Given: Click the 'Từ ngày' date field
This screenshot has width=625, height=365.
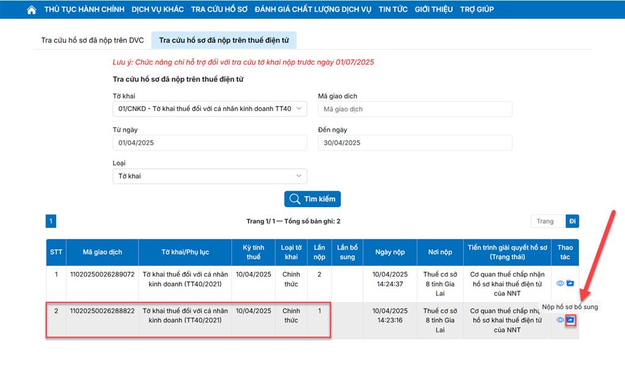Looking at the screenshot, I should (209, 143).
